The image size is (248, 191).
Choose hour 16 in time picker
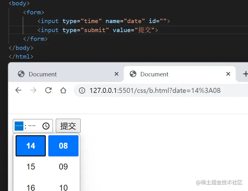coord(31,188)
